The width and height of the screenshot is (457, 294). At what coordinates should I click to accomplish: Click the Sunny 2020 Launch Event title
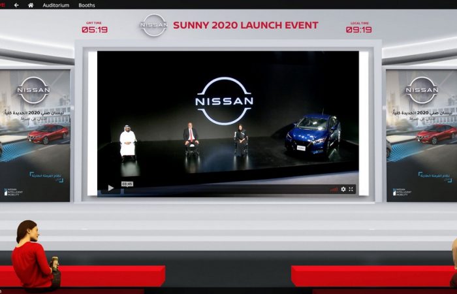click(x=245, y=25)
